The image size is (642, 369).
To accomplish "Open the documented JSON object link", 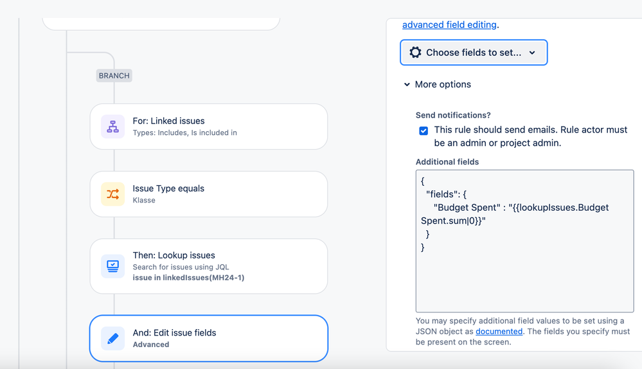I will click(x=499, y=331).
